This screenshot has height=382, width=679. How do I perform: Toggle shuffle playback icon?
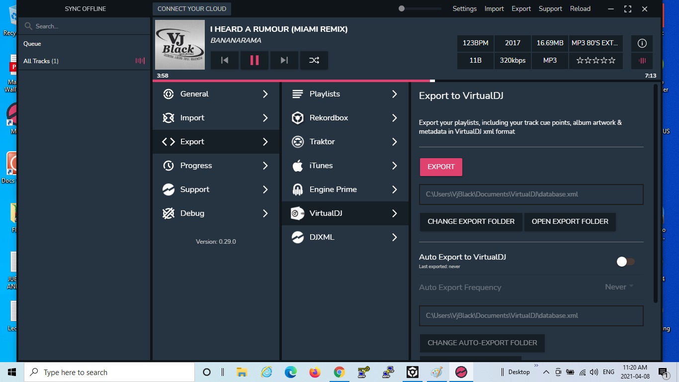coord(314,60)
